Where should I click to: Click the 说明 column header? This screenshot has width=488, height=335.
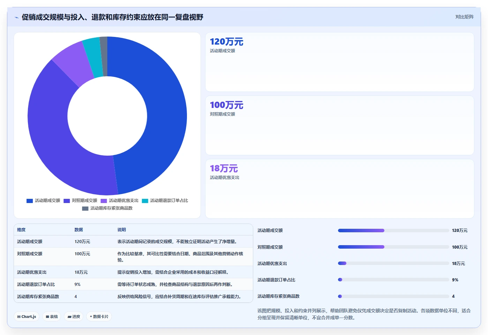[x=121, y=230]
